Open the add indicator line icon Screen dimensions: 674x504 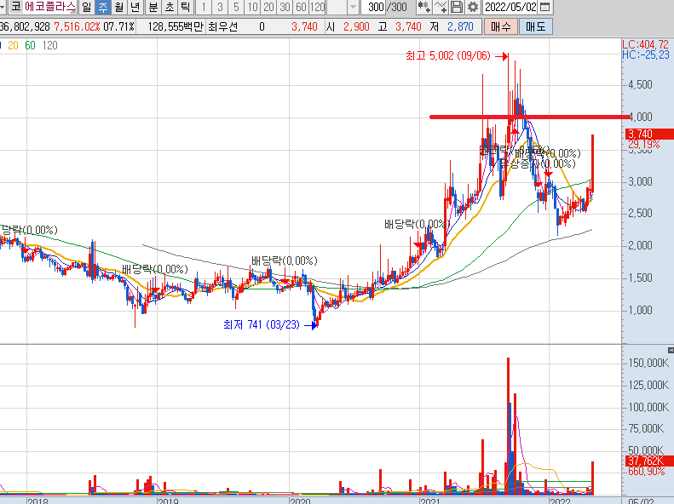pos(441,7)
